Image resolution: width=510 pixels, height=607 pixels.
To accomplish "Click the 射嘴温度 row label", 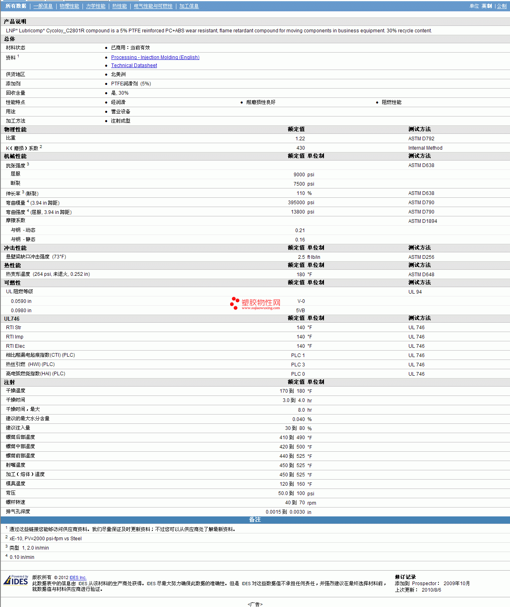I will pyautogui.click(x=16, y=465).
